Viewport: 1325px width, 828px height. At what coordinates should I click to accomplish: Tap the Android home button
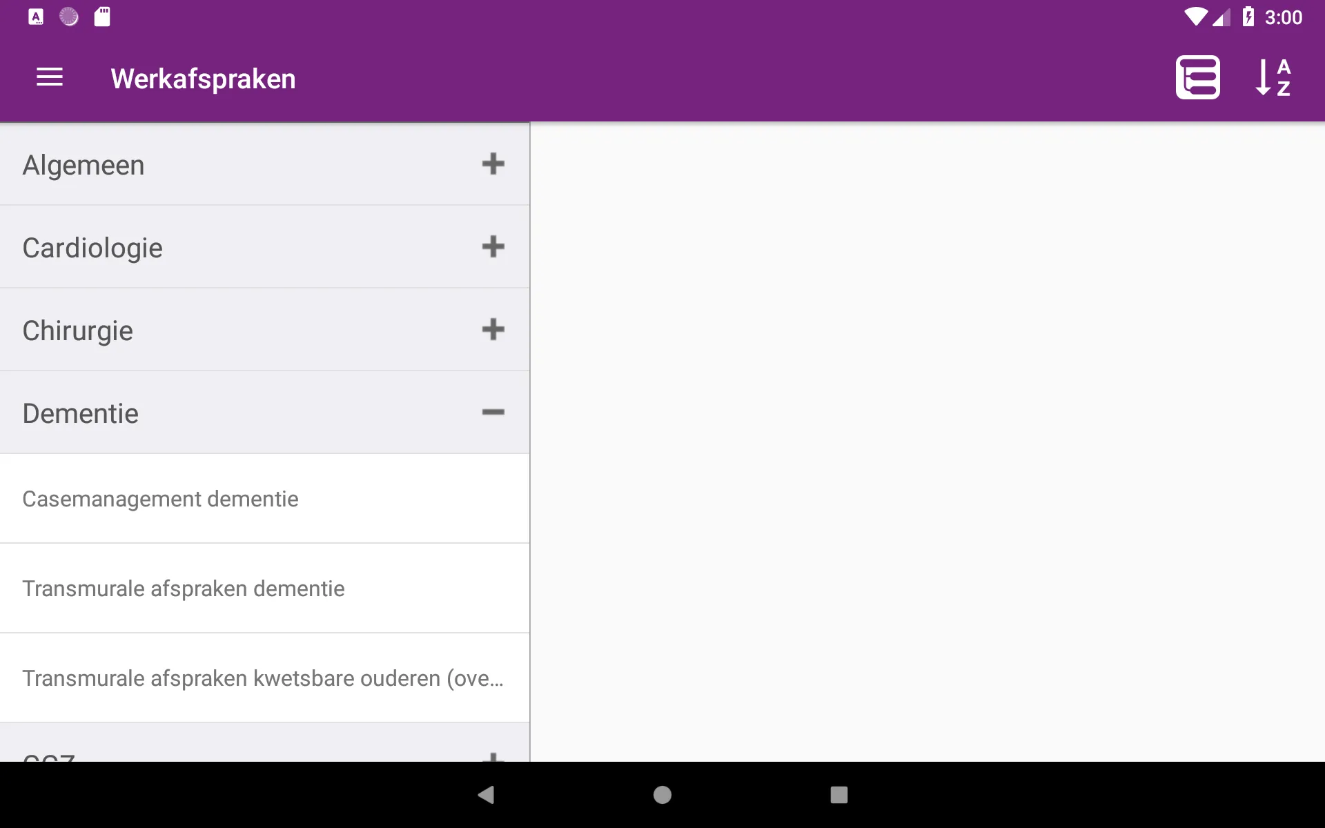[x=662, y=795]
